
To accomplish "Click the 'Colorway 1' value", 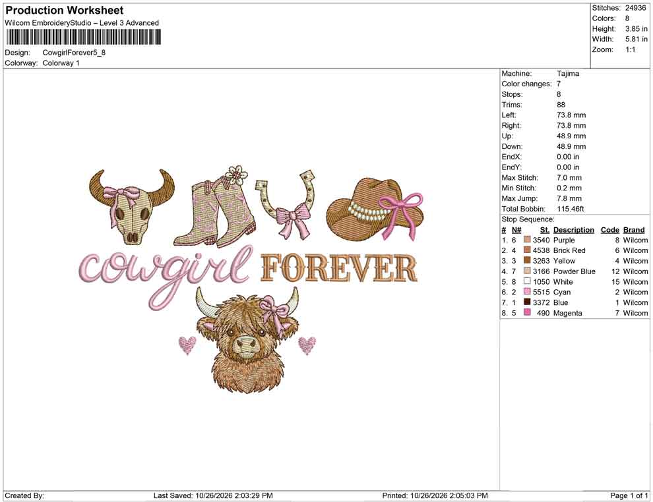I will click(x=61, y=63).
